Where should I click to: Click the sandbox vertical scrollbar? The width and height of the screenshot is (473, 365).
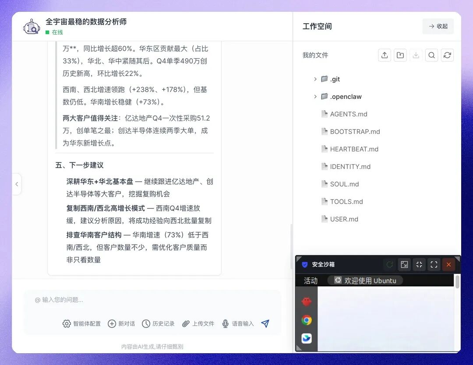tap(457, 282)
